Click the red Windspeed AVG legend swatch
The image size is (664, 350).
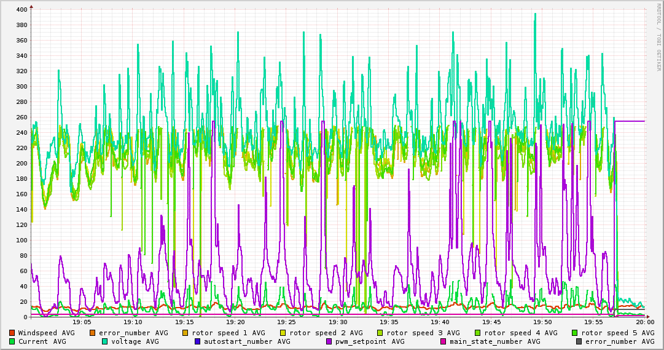(12, 333)
